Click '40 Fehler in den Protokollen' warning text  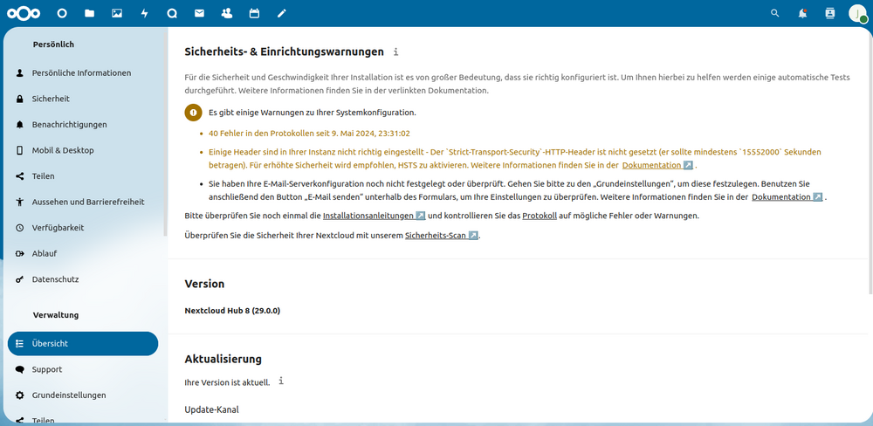click(x=309, y=134)
